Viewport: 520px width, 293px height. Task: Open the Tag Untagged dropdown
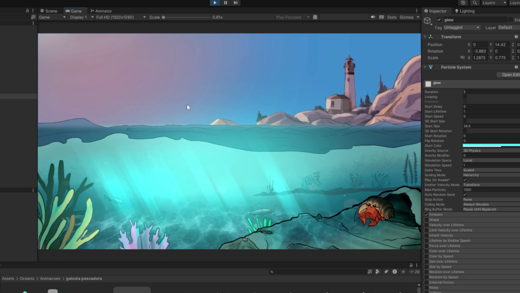(461, 27)
